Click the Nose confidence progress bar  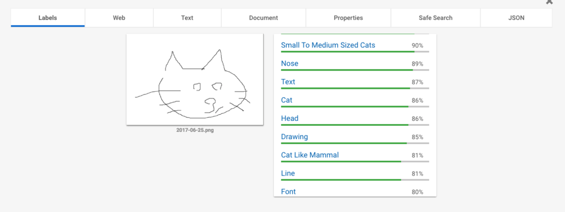point(355,70)
